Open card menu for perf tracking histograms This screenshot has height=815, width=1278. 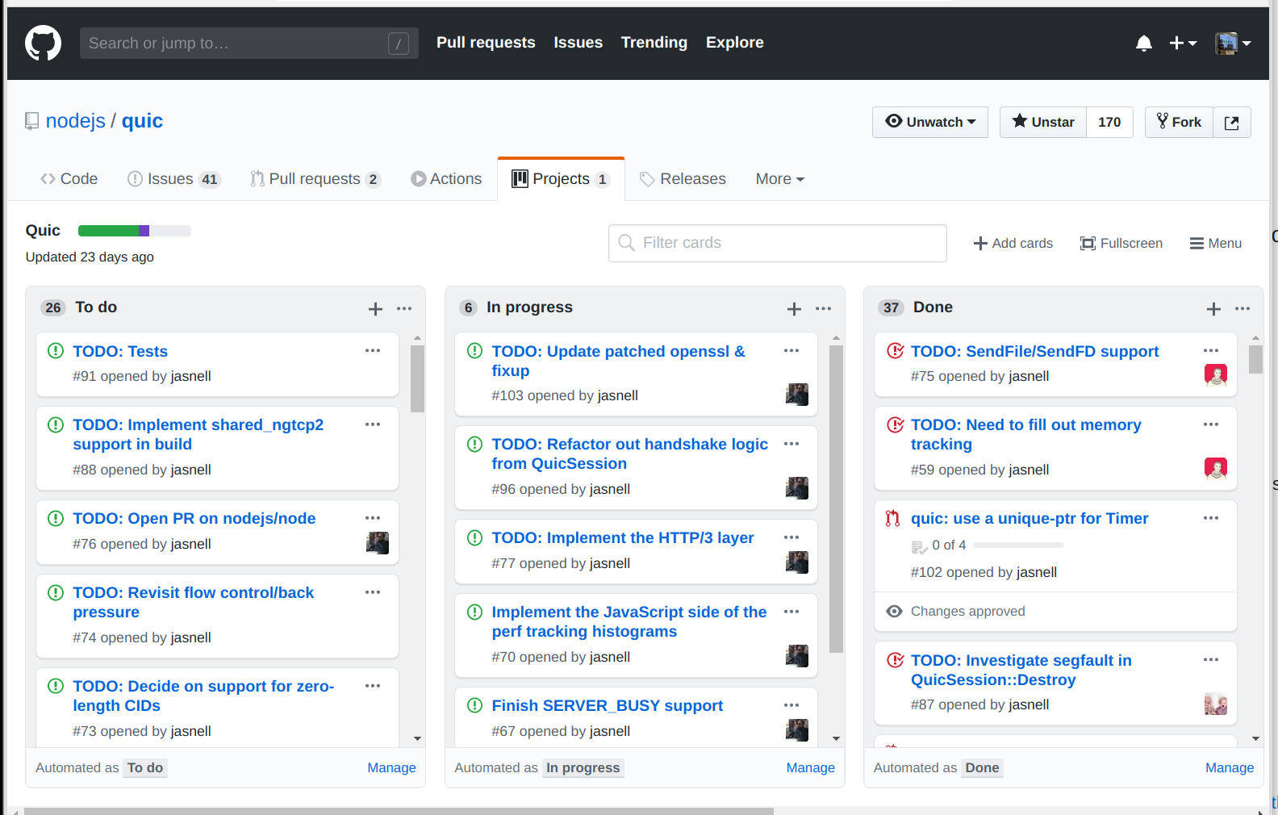[791, 612]
